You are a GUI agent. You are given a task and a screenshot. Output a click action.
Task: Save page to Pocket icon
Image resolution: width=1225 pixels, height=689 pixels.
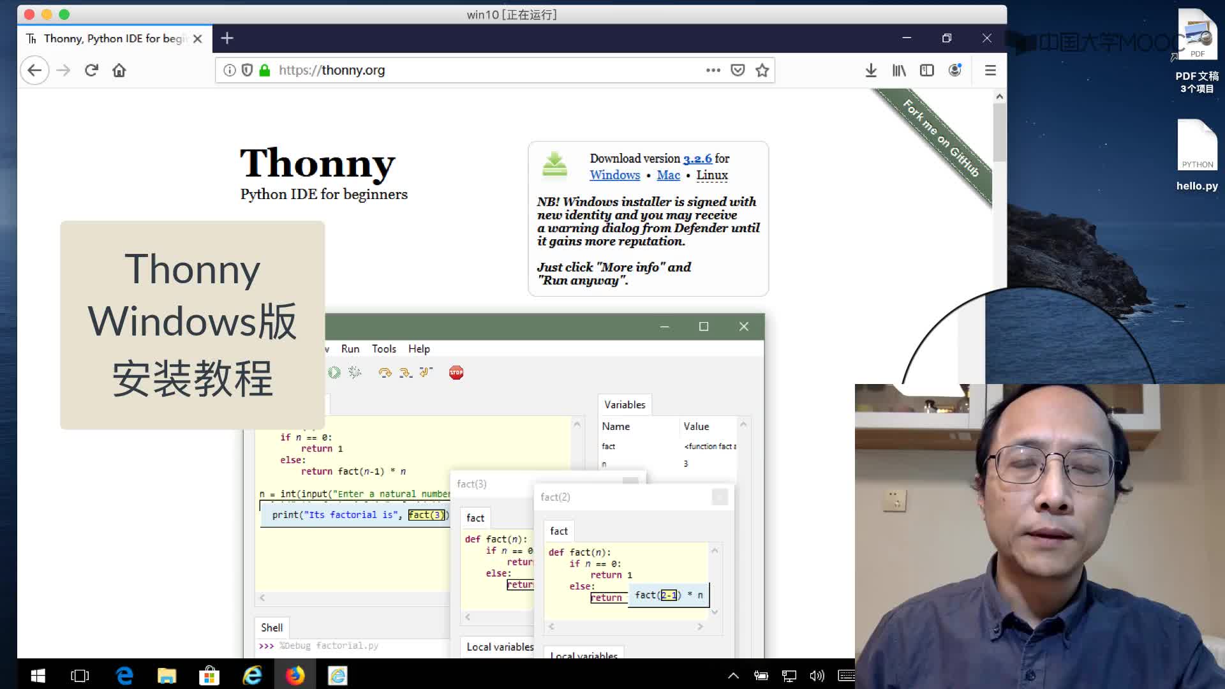point(738,70)
